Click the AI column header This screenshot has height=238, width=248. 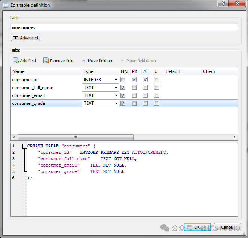click(147, 71)
